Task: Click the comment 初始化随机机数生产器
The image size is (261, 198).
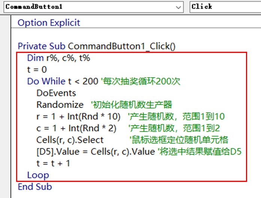Action: (x=131, y=105)
